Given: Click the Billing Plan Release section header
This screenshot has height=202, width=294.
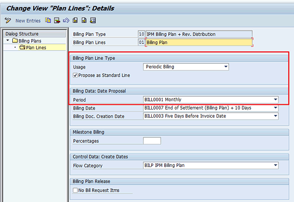Looking at the screenshot, I should pyautogui.click(x=91, y=181).
